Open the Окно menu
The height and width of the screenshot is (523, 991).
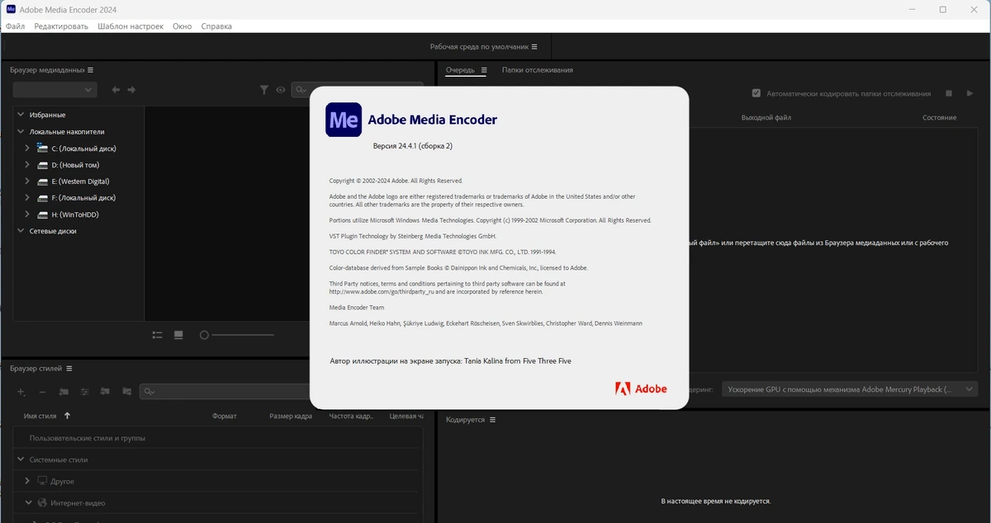(183, 26)
